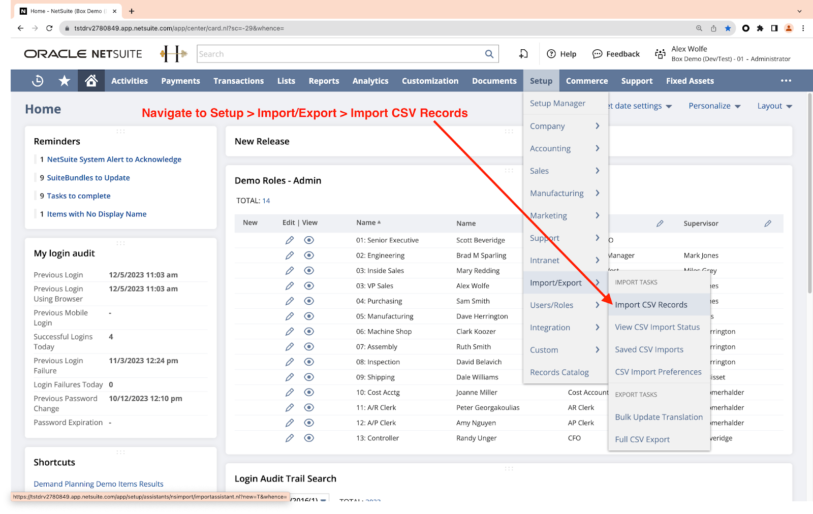Open SuiteBundles to Update reminder link
813x514 pixels.
point(88,178)
